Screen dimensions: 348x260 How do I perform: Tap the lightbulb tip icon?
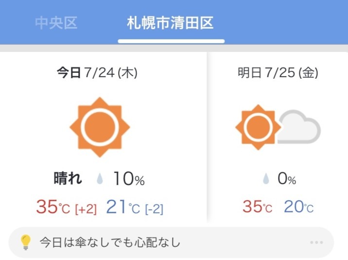(x=25, y=242)
